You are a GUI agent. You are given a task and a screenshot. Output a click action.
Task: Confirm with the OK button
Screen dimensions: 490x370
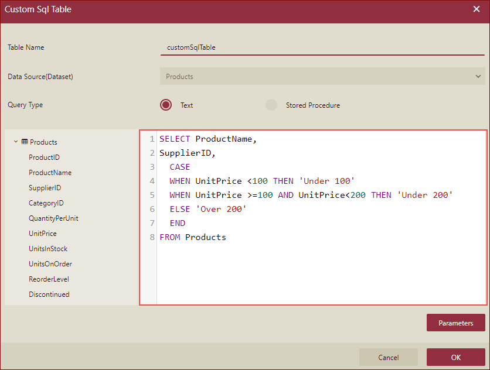tap(456, 357)
